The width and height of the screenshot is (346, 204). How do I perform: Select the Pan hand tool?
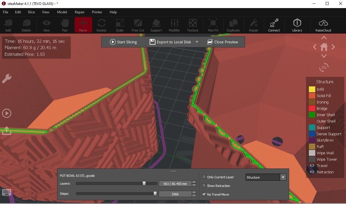(65, 25)
